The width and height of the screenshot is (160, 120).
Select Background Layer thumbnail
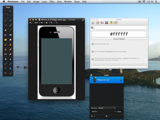(95, 80)
